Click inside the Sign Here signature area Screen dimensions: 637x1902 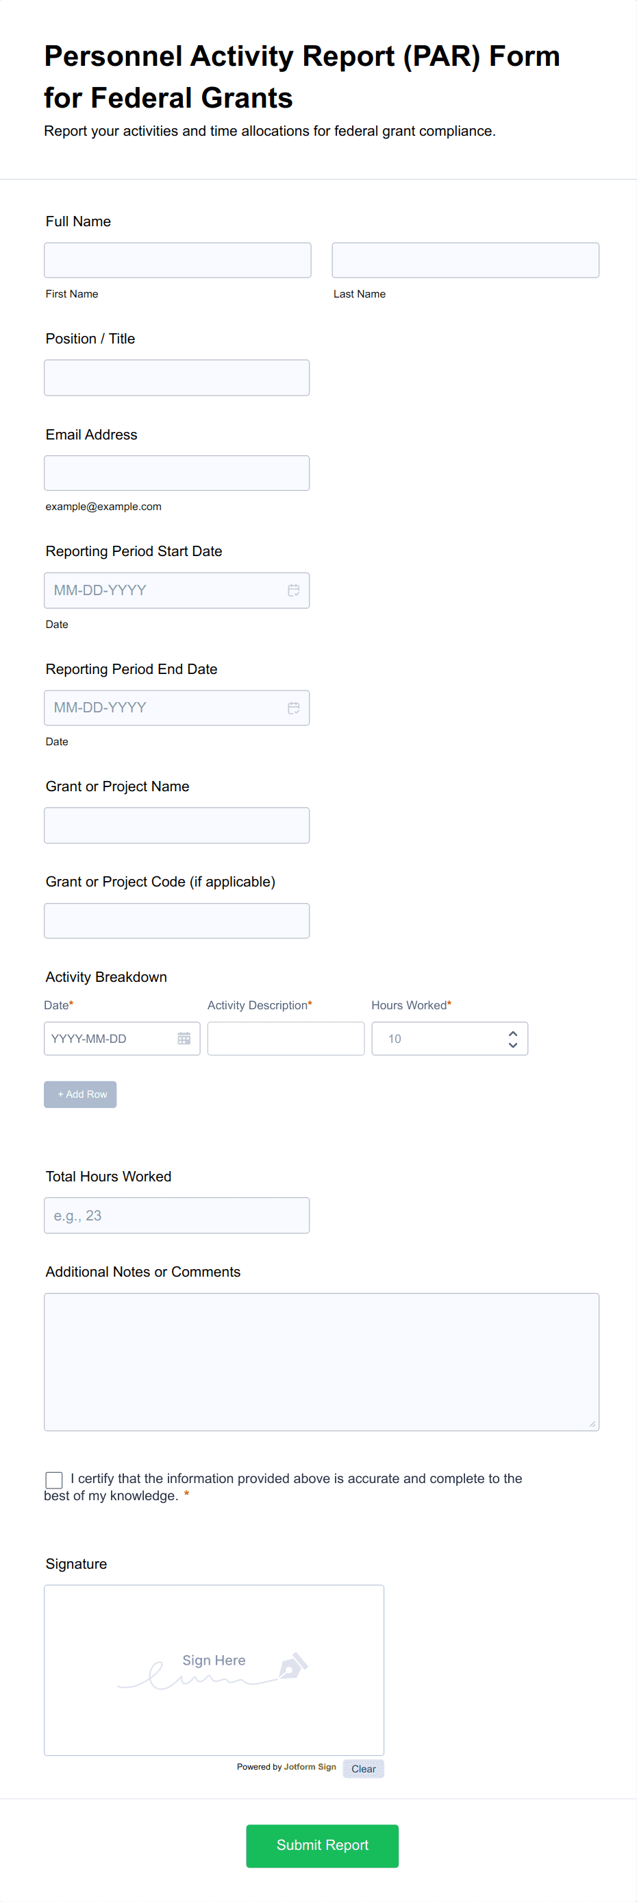214,1670
